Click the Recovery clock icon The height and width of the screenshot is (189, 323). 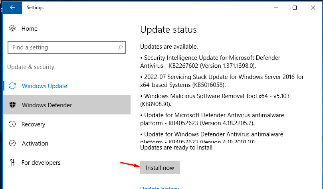point(12,124)
